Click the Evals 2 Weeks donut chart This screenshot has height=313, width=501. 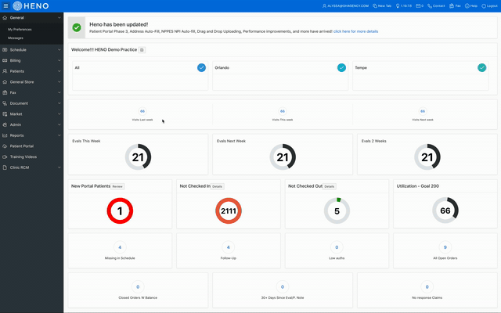[x=427, y=156]
